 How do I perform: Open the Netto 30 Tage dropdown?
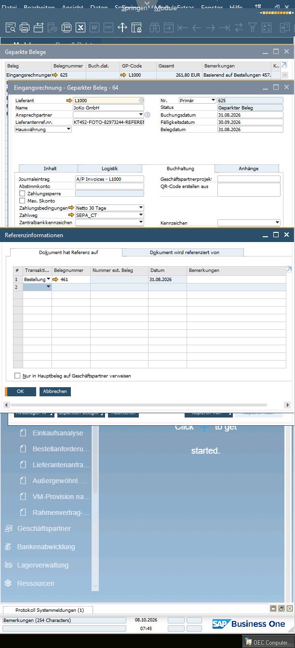141,208
